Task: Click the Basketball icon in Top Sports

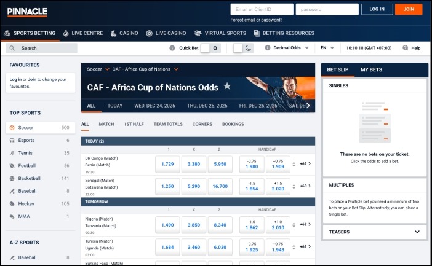Action: pos(13,178)
